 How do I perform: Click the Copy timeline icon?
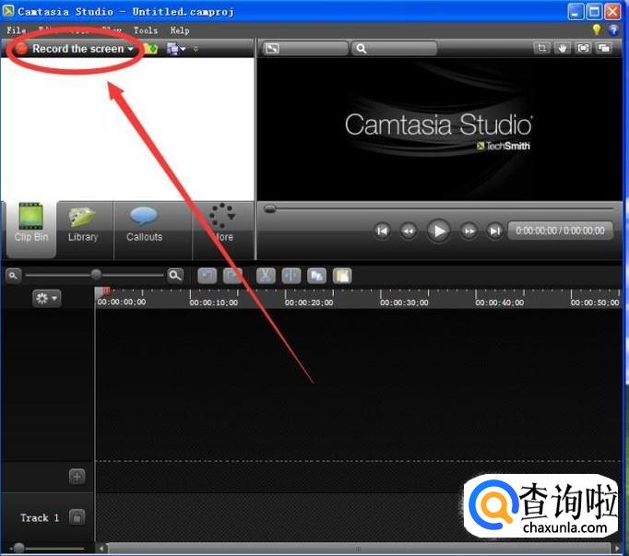tap(316, 276)
